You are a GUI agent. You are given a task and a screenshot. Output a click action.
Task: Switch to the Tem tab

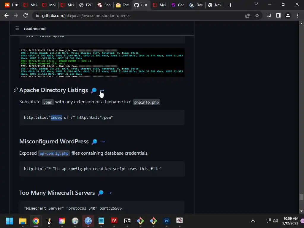coord(123,5)
